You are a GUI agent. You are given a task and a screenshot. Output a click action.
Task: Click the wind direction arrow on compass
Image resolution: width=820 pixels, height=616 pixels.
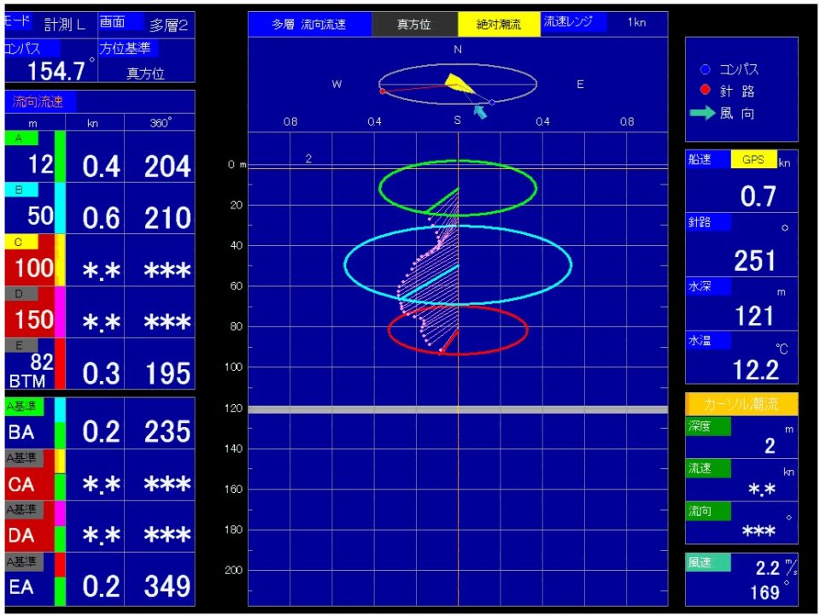[x=480, y=111]
